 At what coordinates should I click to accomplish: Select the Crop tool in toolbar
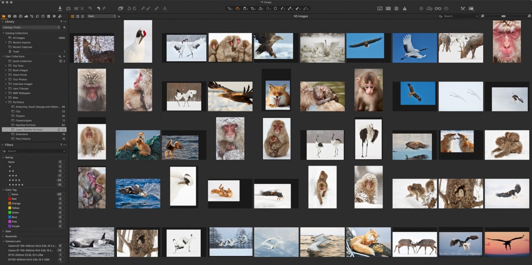(x=252, y=9)
